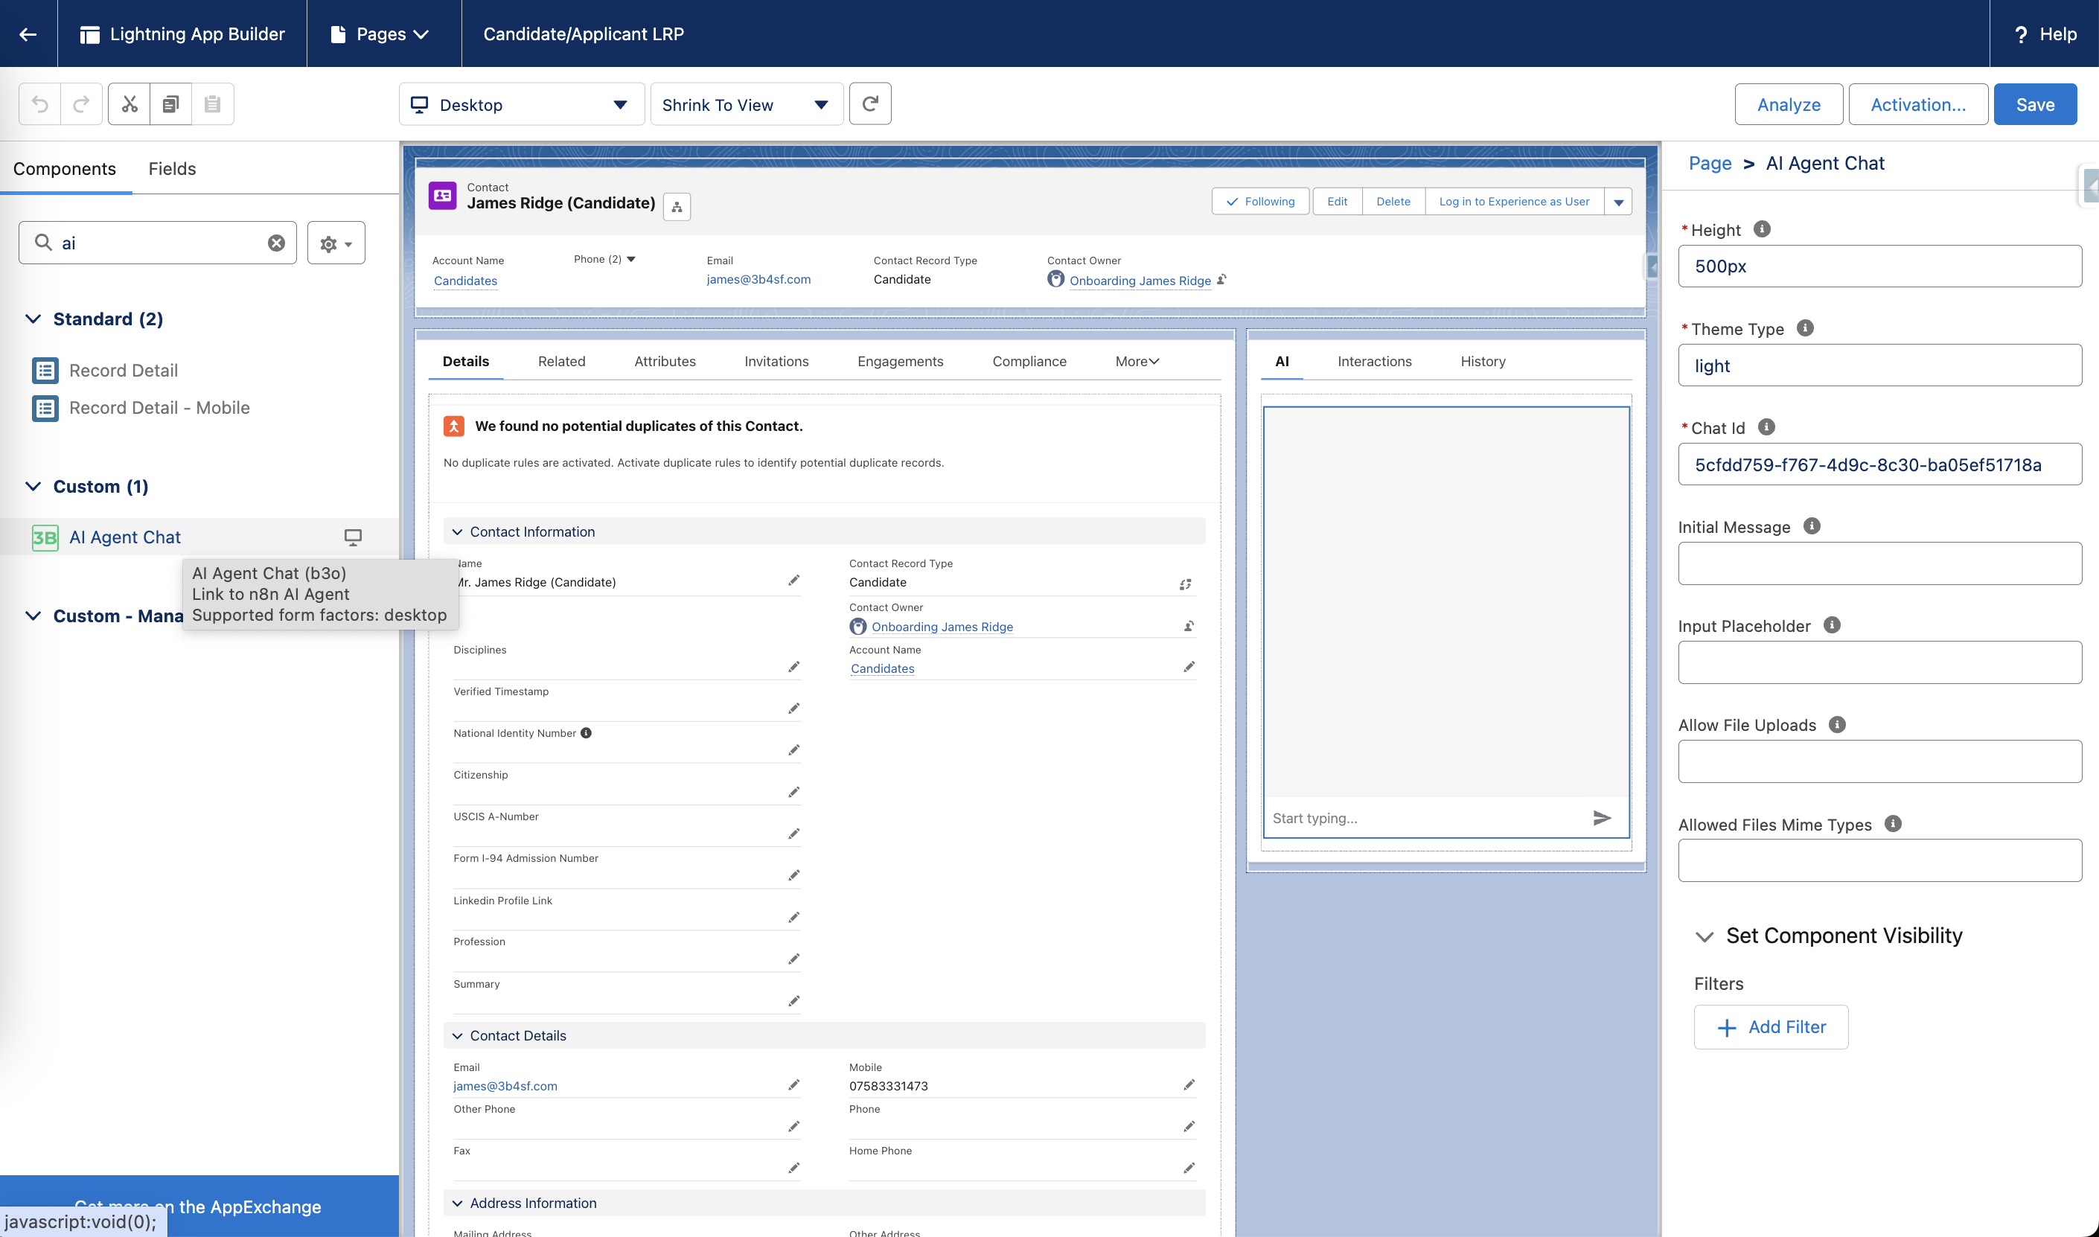The height and width of the screenshot is (1237, 2099).
Task: Click the undo icon
Action: click(39, 104)
